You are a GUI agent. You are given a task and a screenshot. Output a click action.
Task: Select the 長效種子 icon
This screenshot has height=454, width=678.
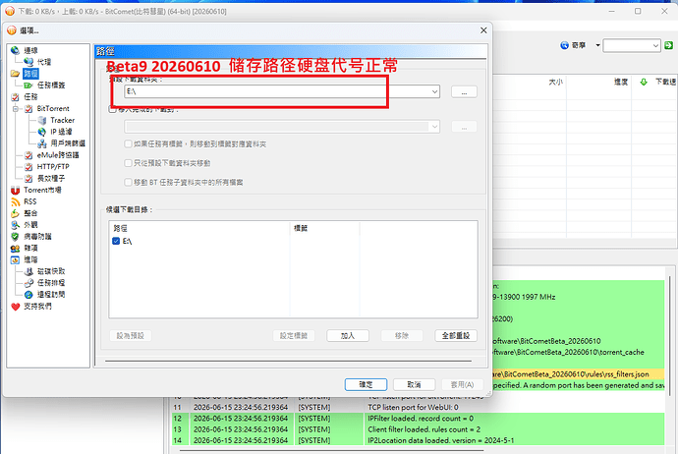pyautogui.click(x=28, y=178)
